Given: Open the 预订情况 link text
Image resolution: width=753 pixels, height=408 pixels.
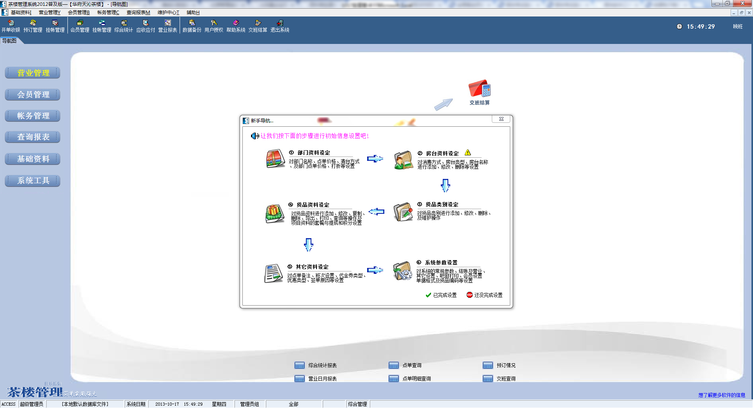Looking at the screenshot, I should point(506,365).
